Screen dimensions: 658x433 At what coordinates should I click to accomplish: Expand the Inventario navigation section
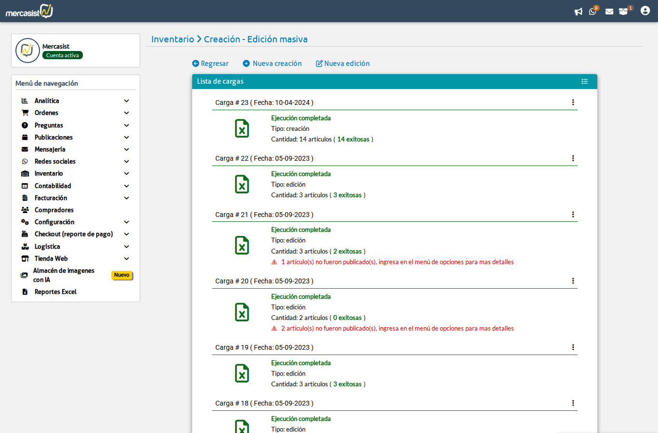tap(49, 174)
